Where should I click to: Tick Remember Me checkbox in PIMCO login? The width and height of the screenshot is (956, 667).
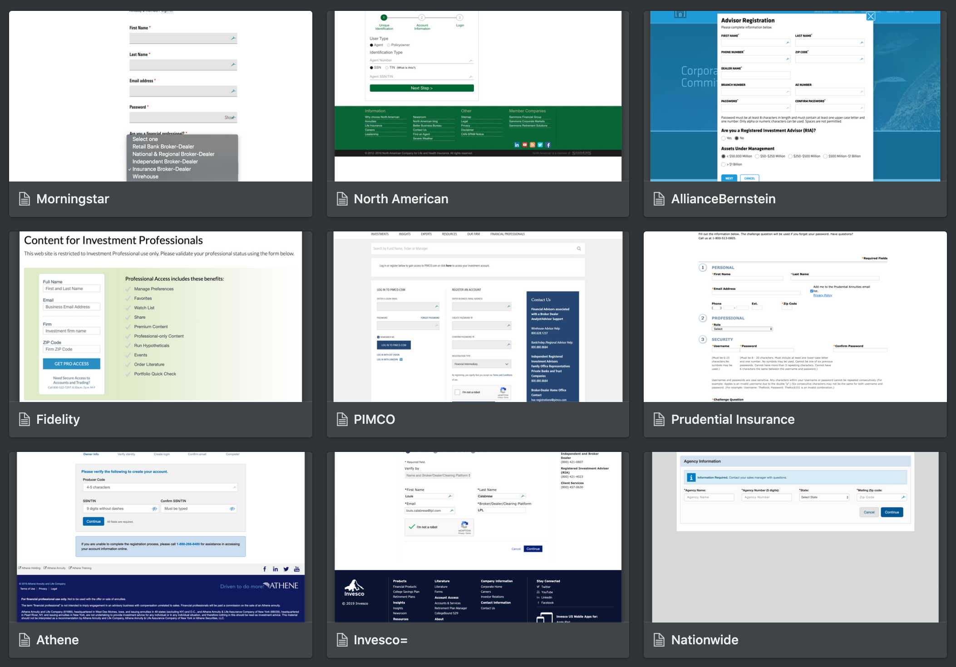click(x=378, y=337)
